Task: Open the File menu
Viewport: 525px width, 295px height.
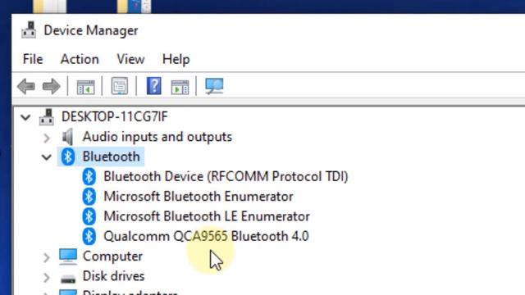Action: [x=33, y=59]
